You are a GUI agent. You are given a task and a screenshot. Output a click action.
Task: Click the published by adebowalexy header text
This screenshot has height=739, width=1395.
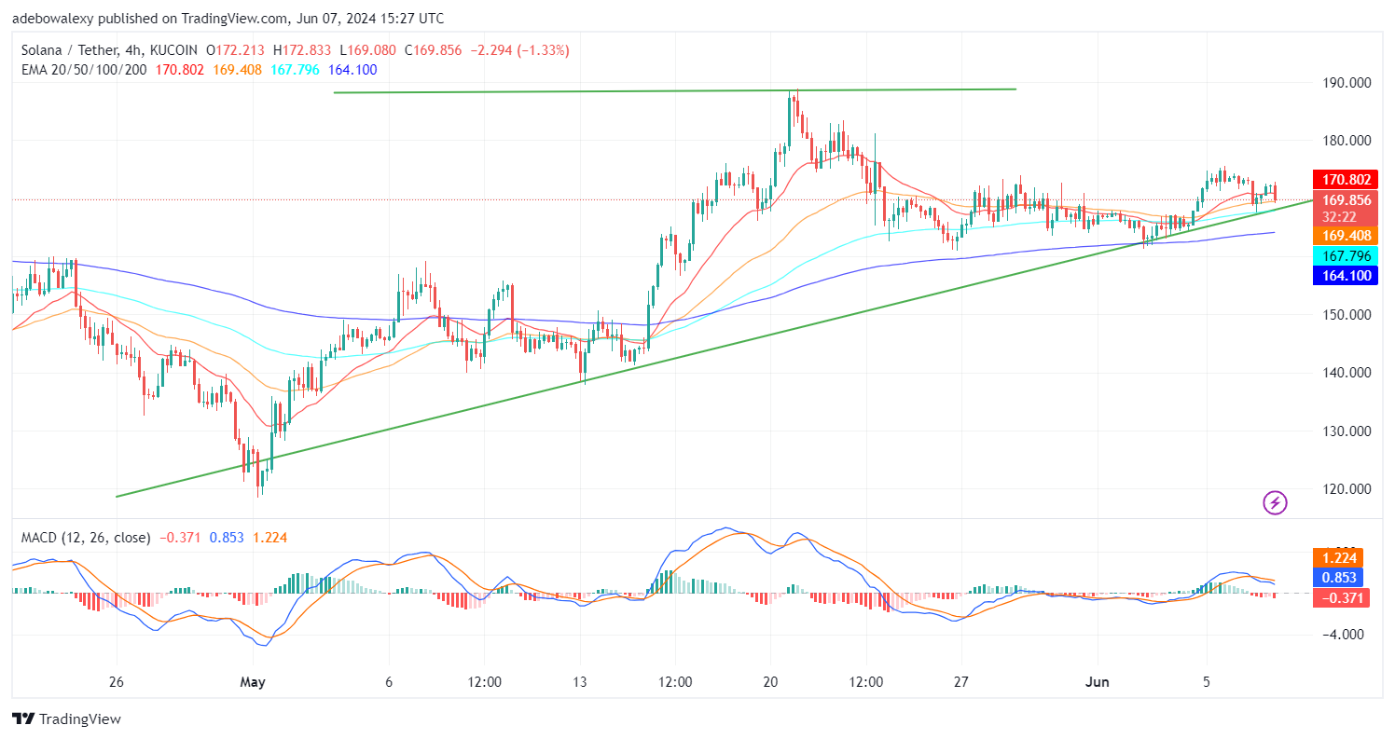tap(228, 18)
